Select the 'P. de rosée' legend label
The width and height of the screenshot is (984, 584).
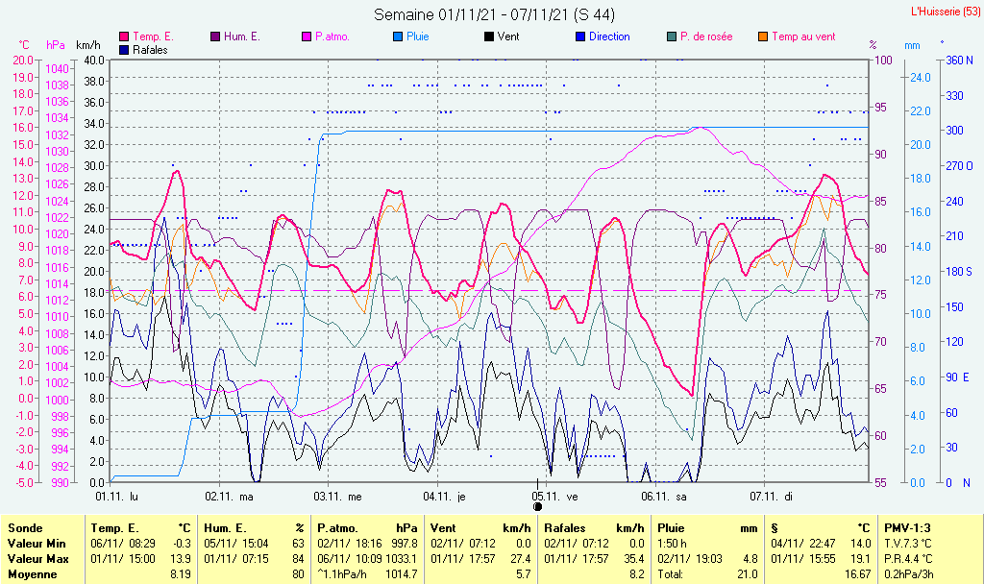point(706,37)
